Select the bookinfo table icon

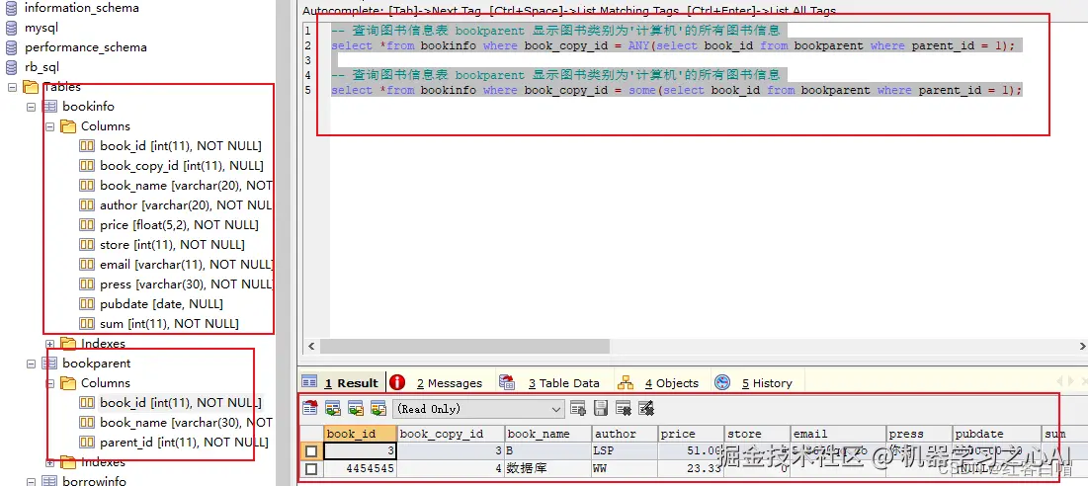(x=49, y=107)
